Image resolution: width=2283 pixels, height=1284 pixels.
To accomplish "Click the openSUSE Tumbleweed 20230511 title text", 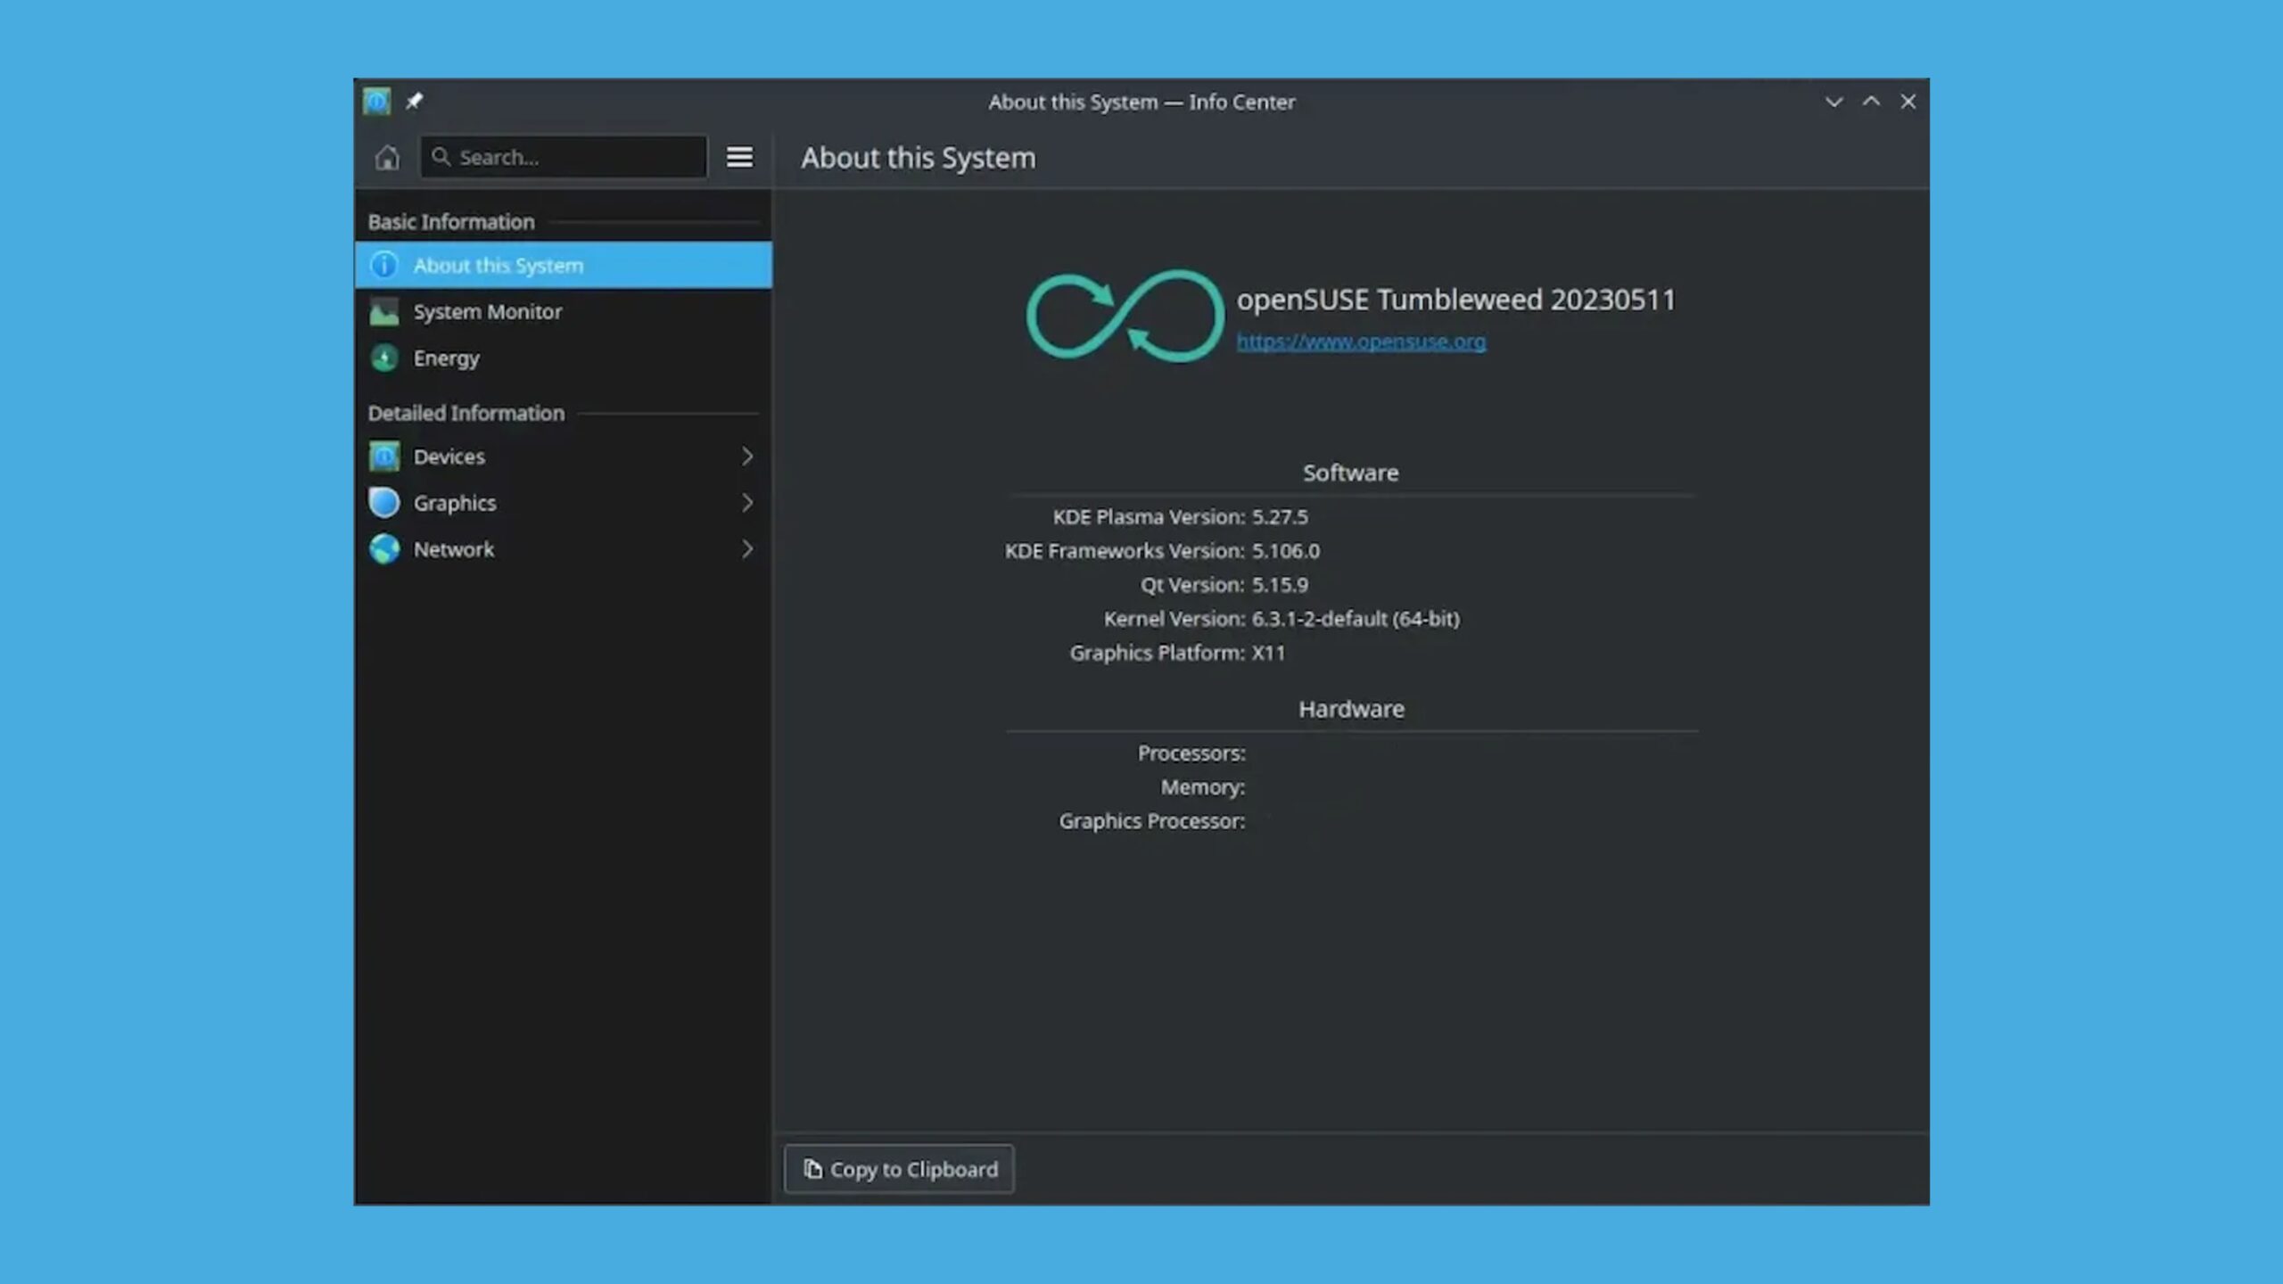I will tap(1456, 300).
